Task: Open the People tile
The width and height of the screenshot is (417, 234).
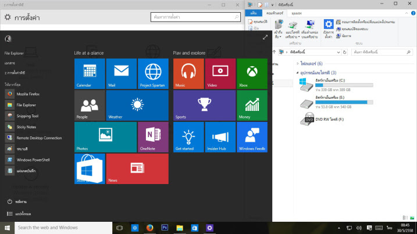Action: tap(90, 106)
